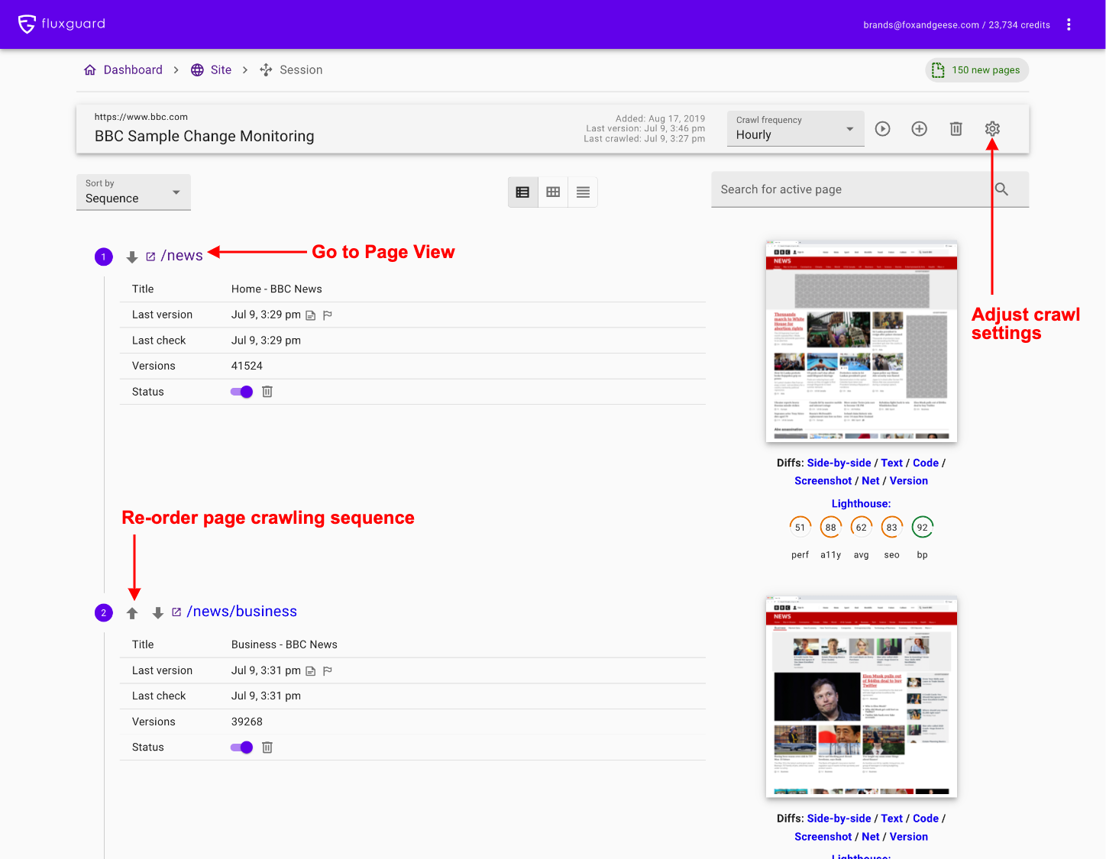Click the Session breadcrumb
The width and height of the screenshot is (1106, 859).
tap(301, 69)
